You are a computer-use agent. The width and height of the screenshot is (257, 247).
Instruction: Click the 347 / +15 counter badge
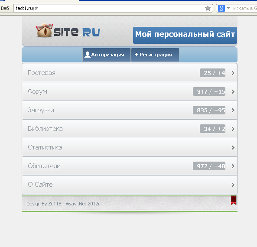coord(209,91)
